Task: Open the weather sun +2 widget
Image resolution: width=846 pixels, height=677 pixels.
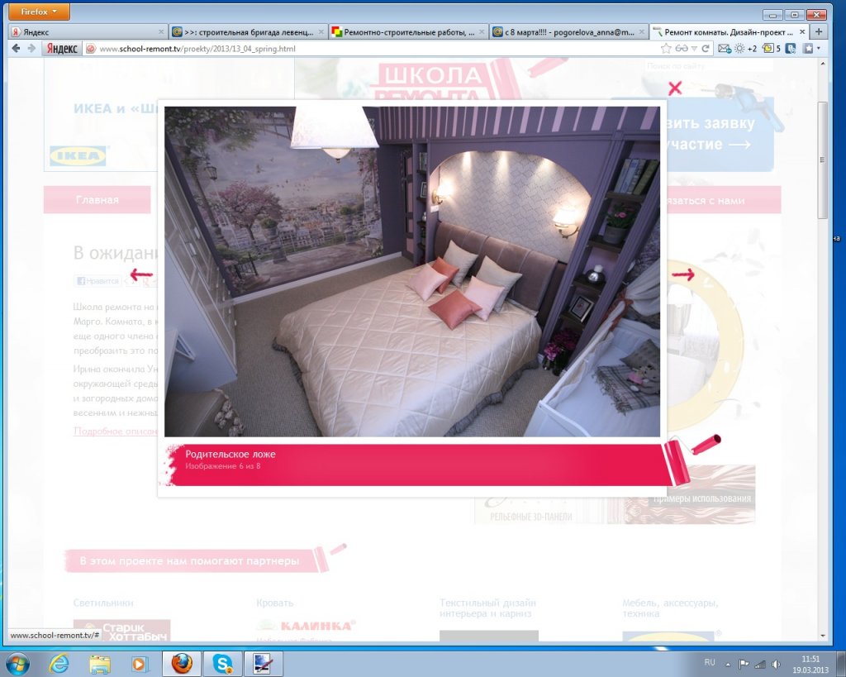Action: click(x=745, y=49)
